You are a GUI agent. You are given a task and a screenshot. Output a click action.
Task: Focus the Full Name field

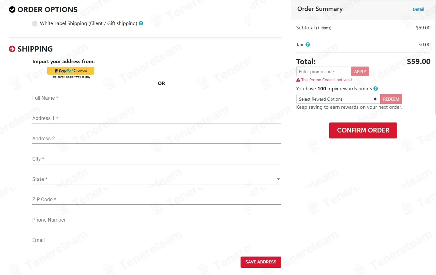pos(157,98)
